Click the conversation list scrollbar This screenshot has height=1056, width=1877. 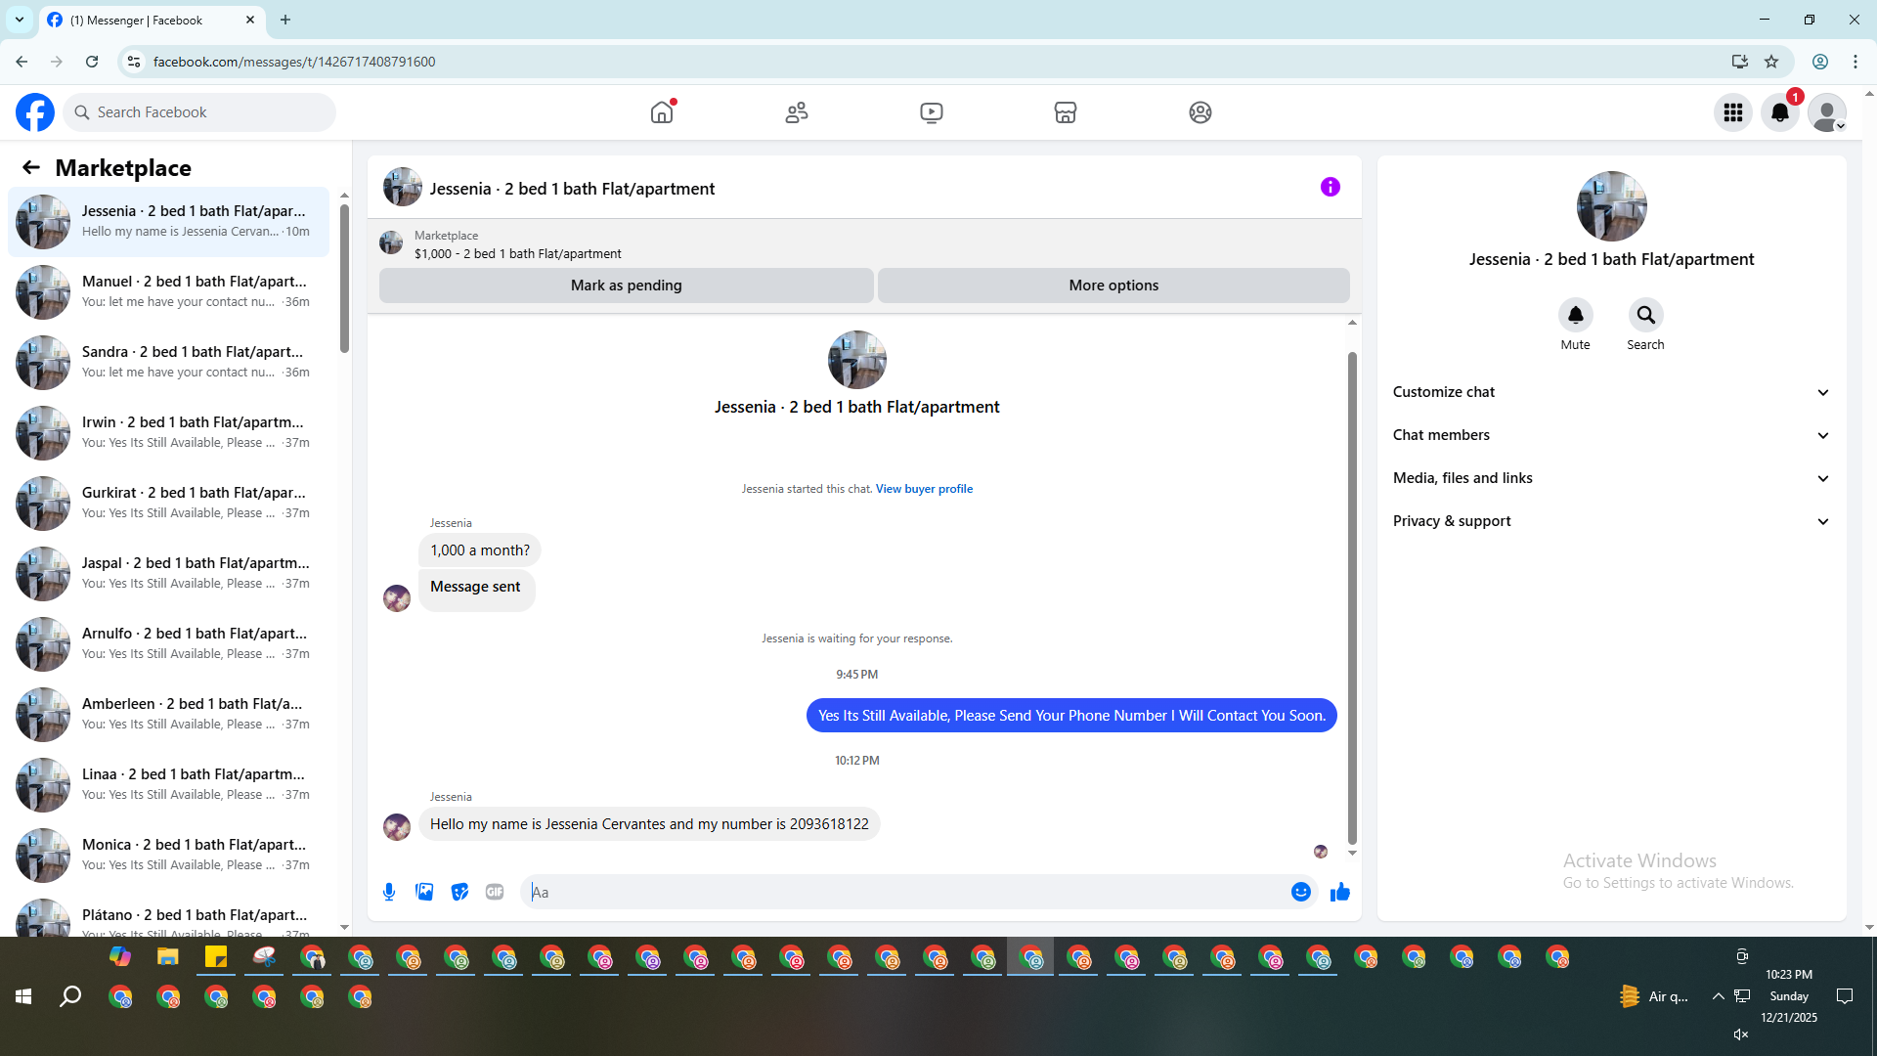344,279
